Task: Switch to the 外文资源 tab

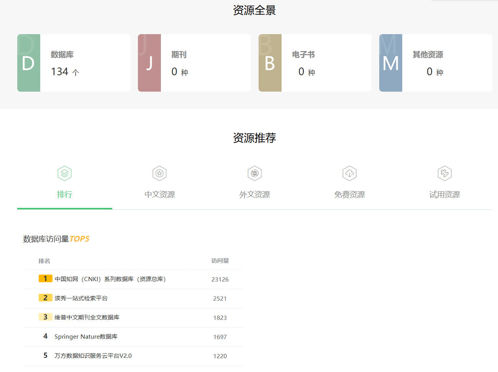Action: click(254, 194)
